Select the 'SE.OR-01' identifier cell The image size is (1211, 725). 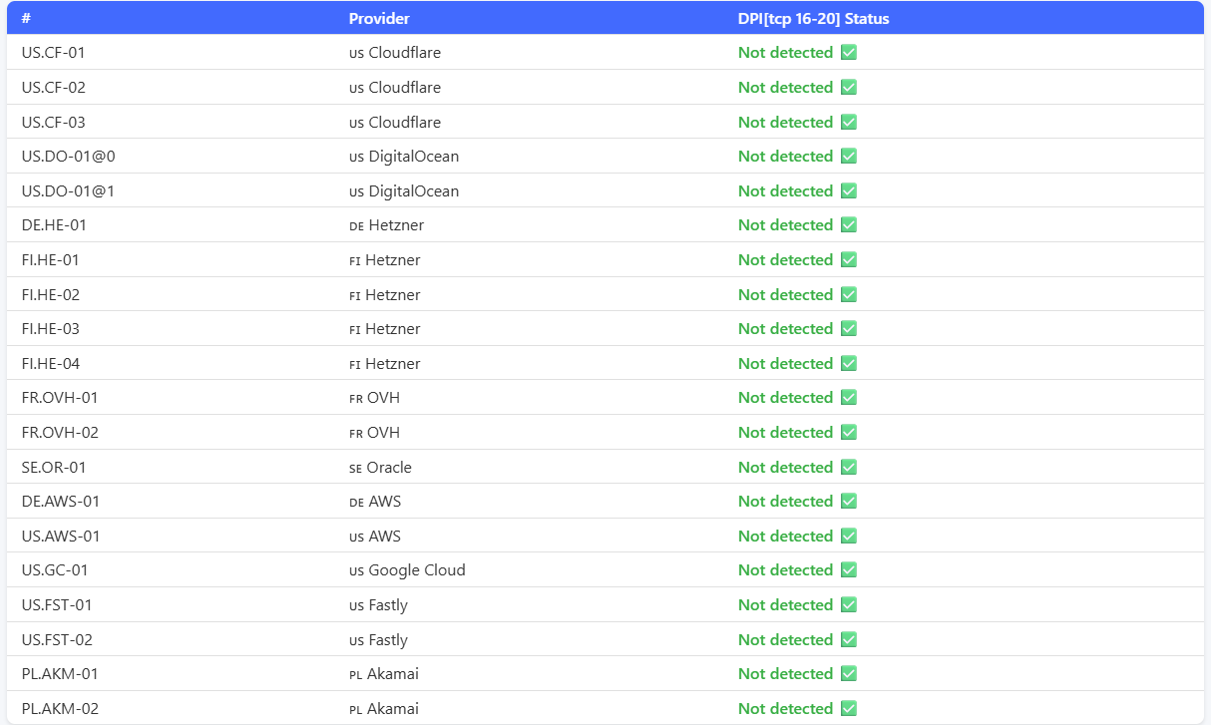pyautogui.click(x=54, y=467)
